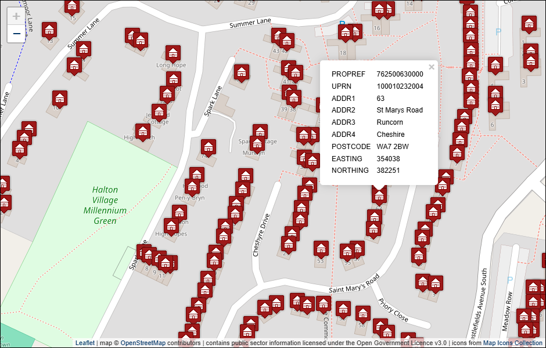The height and width of the screenshot is (348, 546).
Task: Click the Spark Cottage house marker
Action: tap(260, 132)
